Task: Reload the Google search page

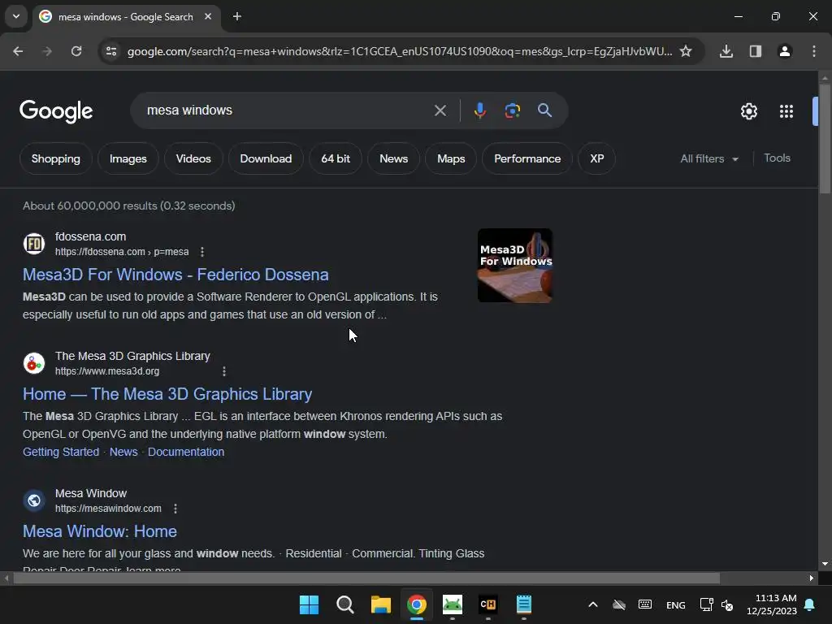Action: tap(76, 51)
